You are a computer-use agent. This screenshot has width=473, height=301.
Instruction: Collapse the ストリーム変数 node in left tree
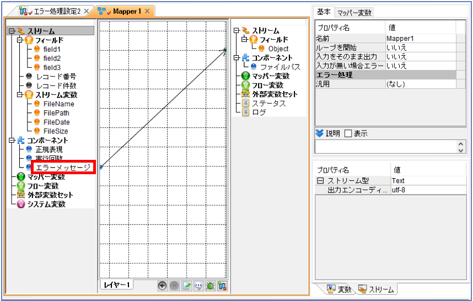[x=20, y=95]
